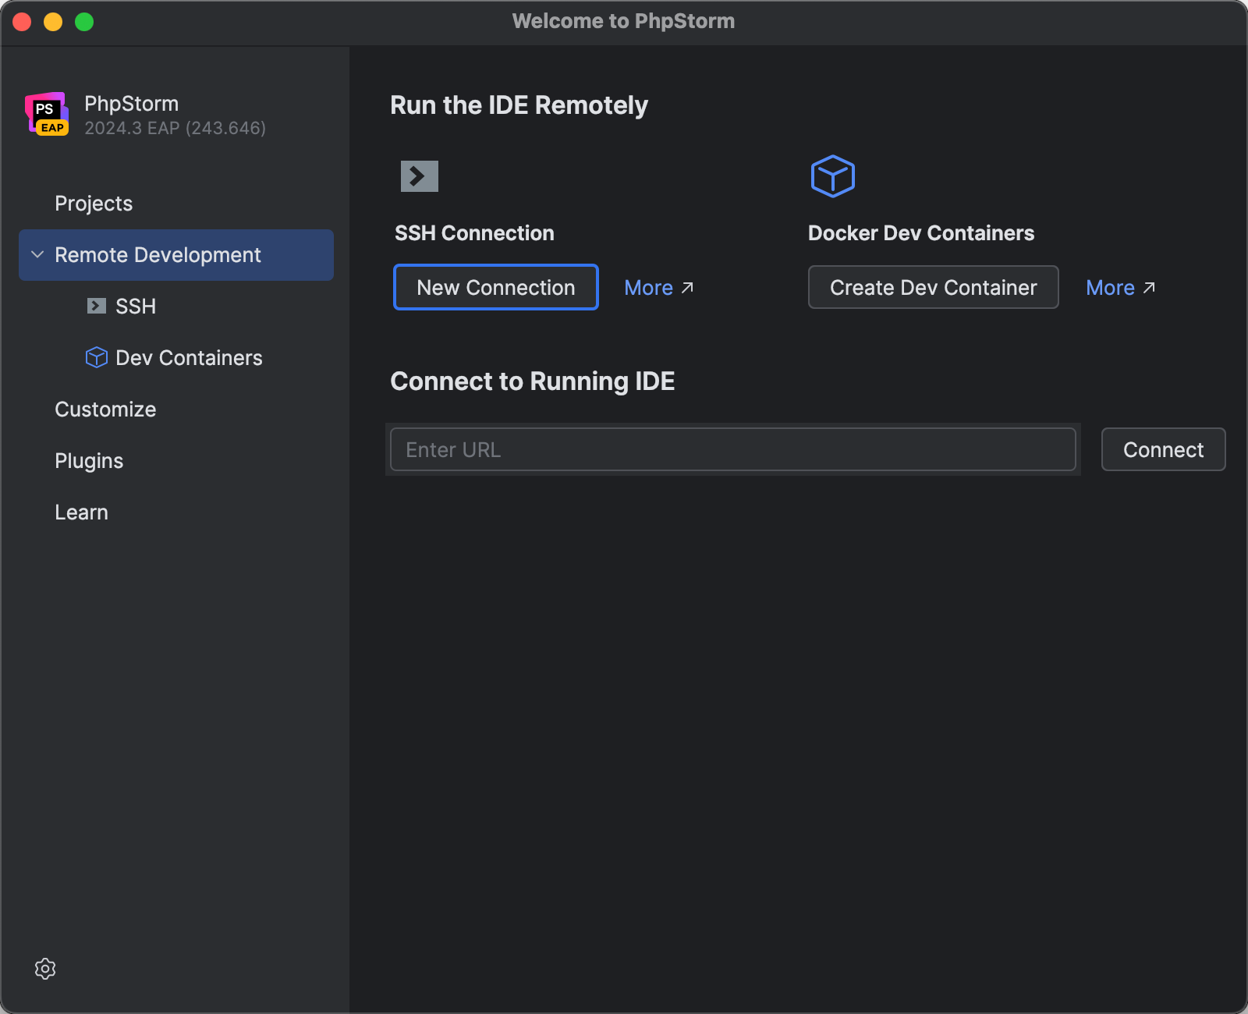Open the More link for SSH Connection
Image resolution: width=1248 pixels, height=1014 pixels.
coord(649,287)
